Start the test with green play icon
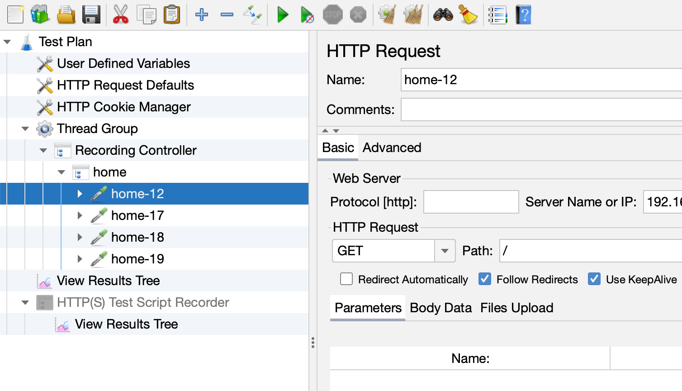 tap(283, 14)
